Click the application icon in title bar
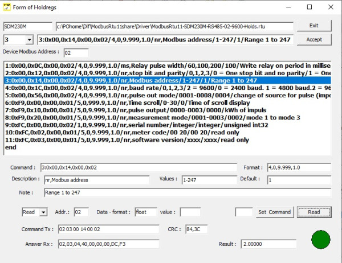The width and height of the screenshot is (342, 263). 7,7
